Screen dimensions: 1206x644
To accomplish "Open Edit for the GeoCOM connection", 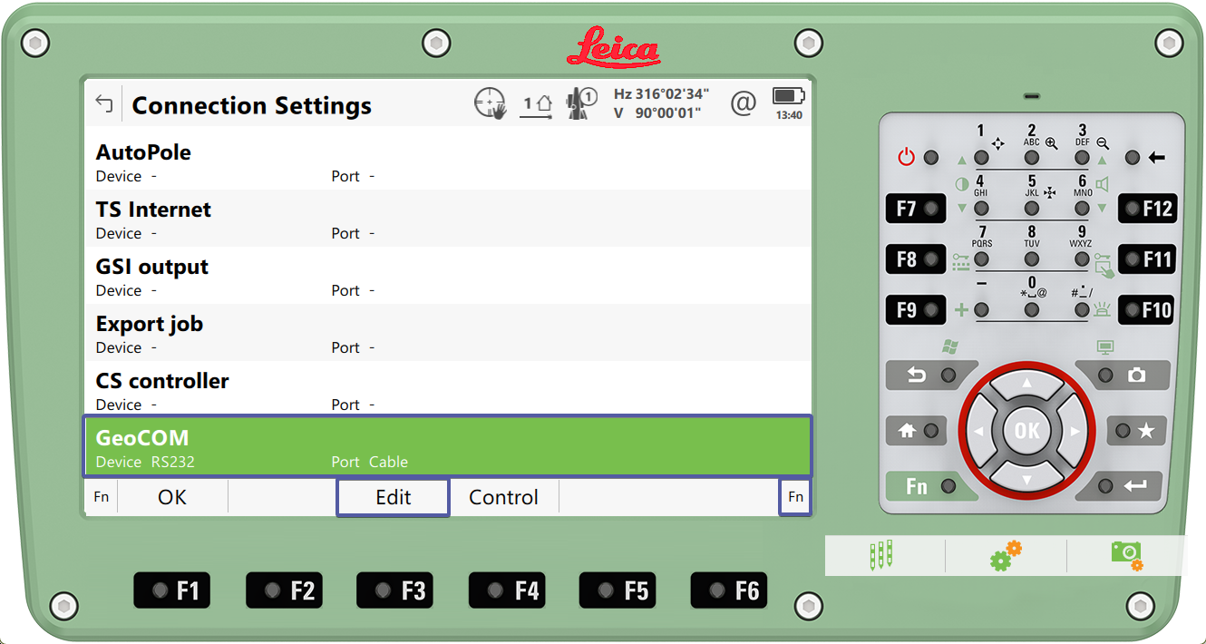I will coord(393,497).
